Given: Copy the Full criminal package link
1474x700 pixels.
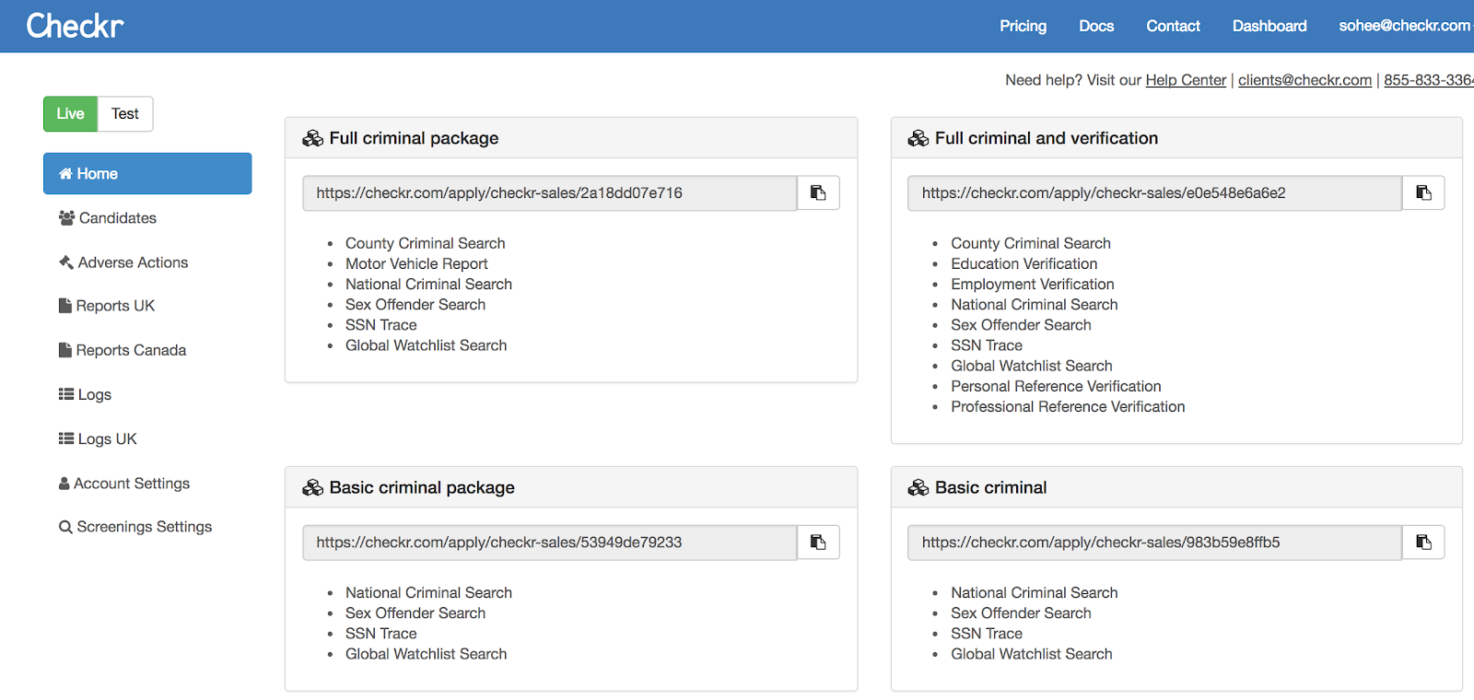Looking at the screenshot, I should 818,193.
